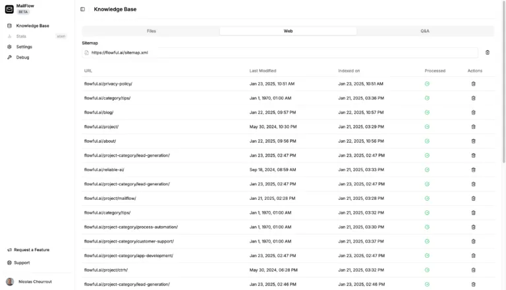
Task: Click the process-automation category URL
Action: [x=130, y=227]
